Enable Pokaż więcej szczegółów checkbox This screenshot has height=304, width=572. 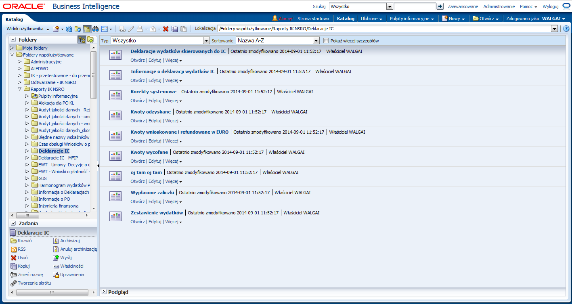pos(326,41)
